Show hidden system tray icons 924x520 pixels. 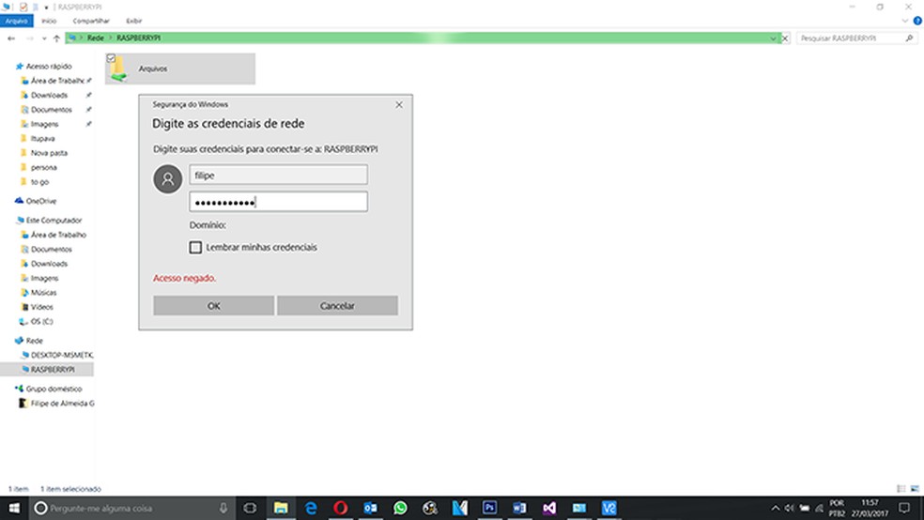point(776,508)
